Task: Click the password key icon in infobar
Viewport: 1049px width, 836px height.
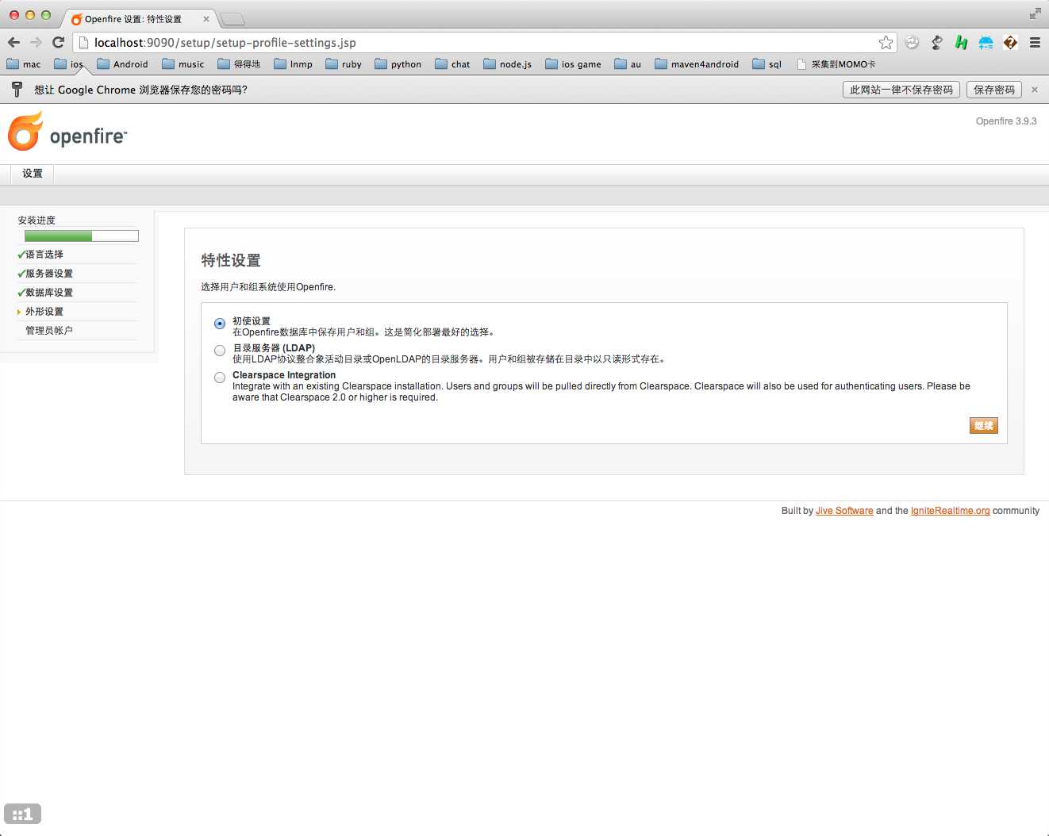Action: (17, 90)
